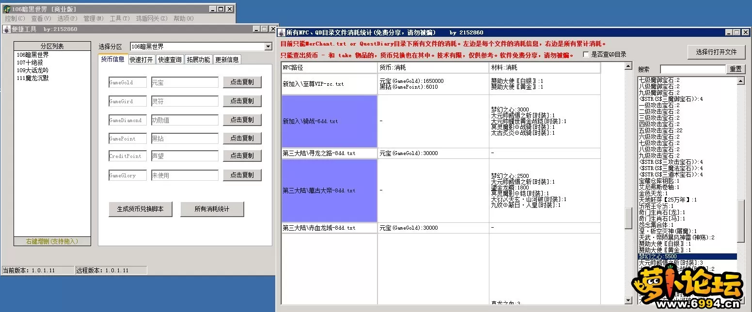Click the 右键增删(支持拖入) label

pos(52,241)
